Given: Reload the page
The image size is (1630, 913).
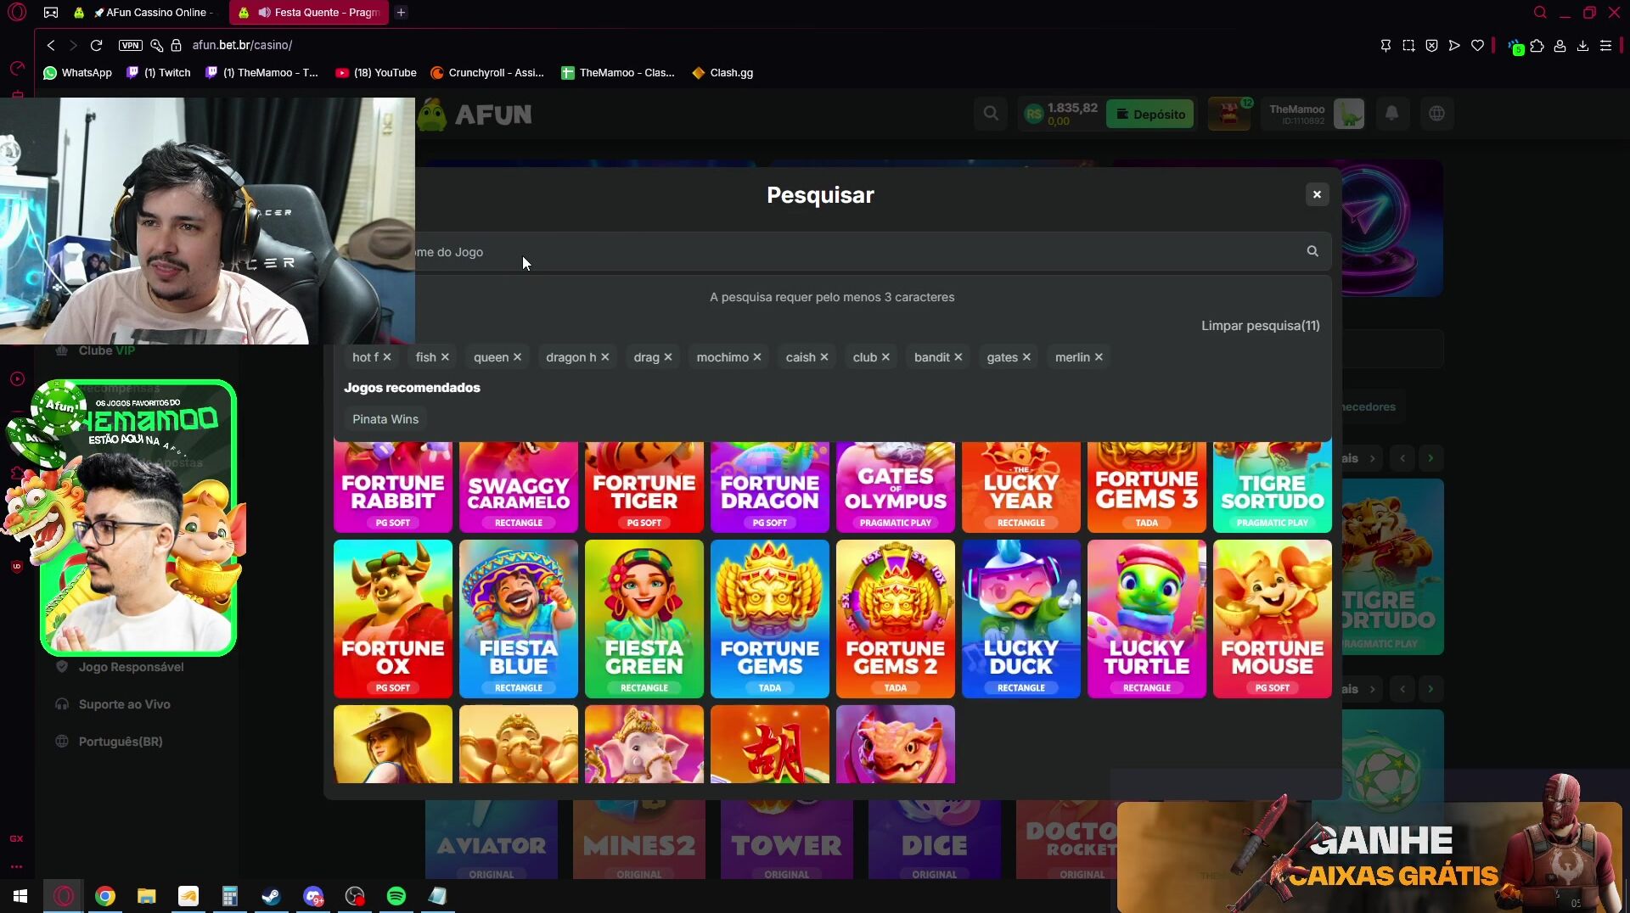Looking at the screenshot, I should 96,45.
